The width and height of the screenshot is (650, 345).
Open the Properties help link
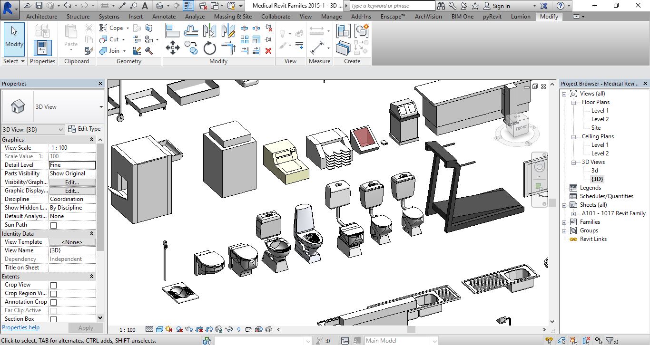[x=21, y=327]
